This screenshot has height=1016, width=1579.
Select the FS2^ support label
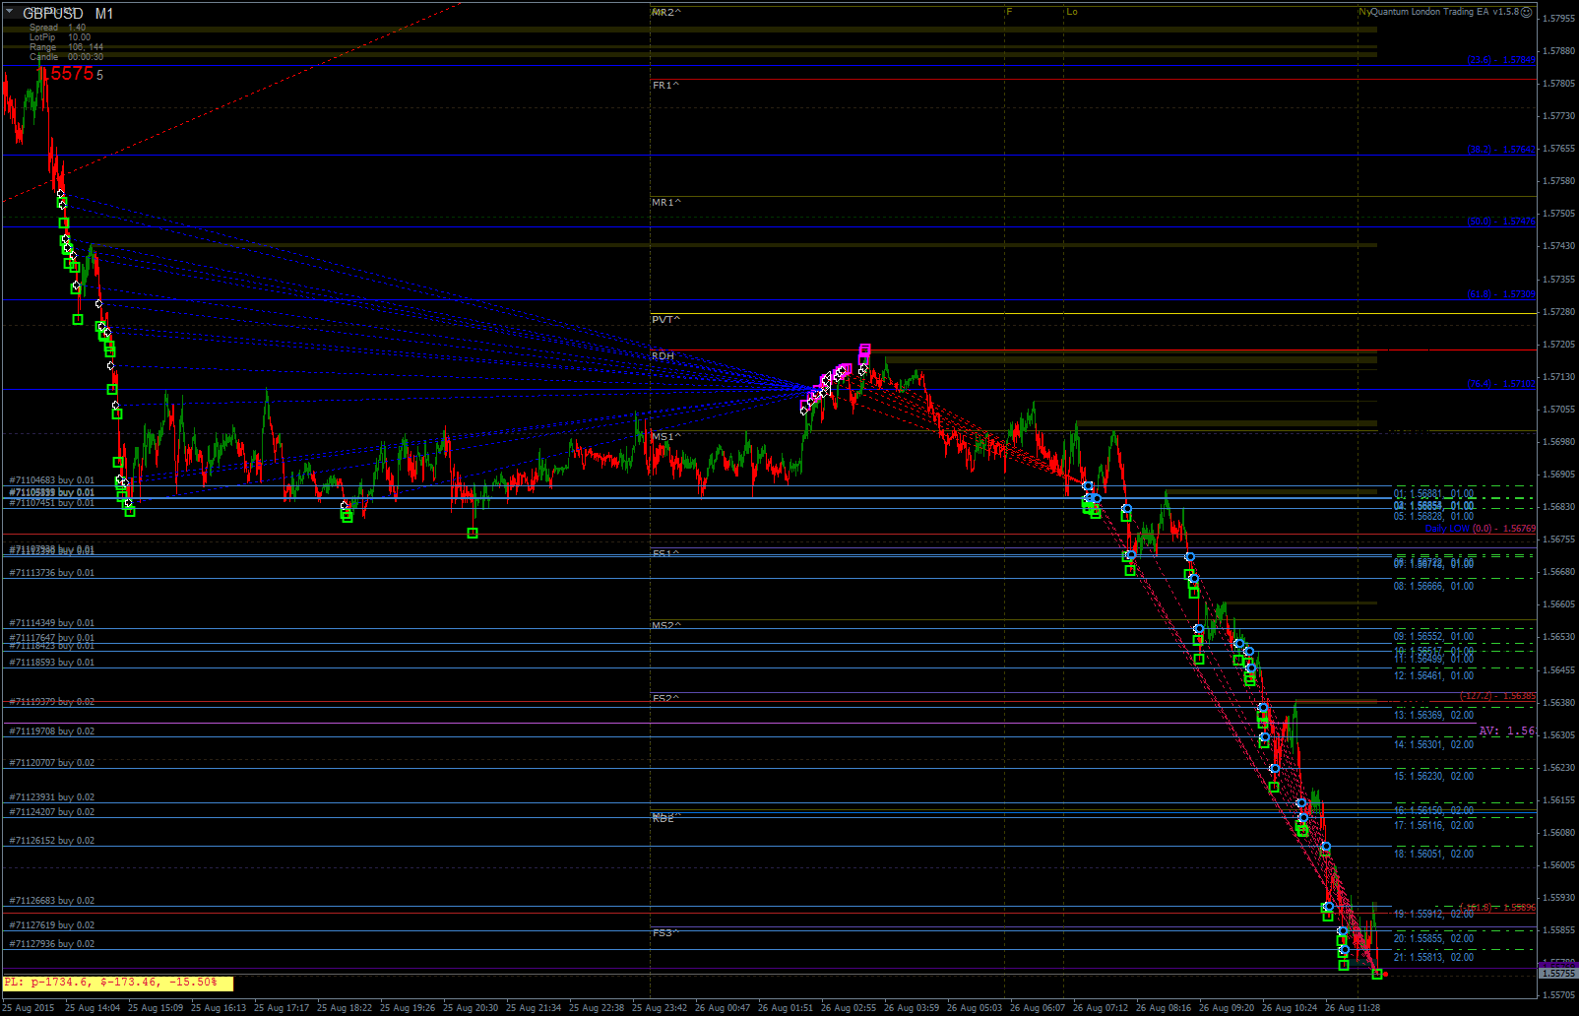tap(665, 699)
